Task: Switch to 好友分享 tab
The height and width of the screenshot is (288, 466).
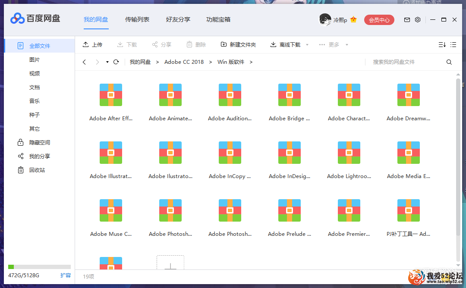Action: (x=178, y=19)
